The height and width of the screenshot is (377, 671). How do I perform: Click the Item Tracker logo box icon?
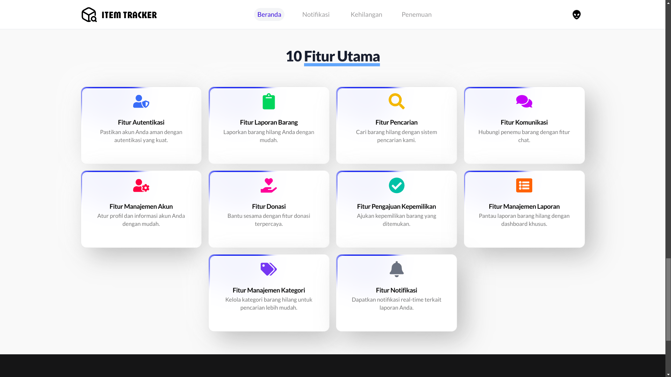(89, 14)
